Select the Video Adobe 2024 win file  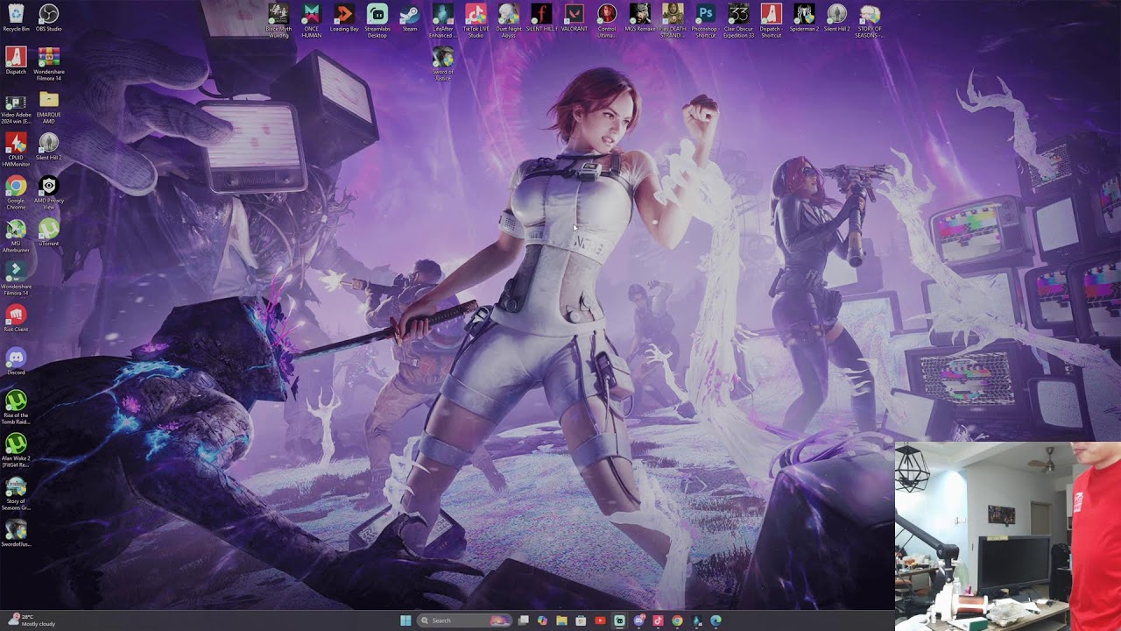(x=16, y=109)
